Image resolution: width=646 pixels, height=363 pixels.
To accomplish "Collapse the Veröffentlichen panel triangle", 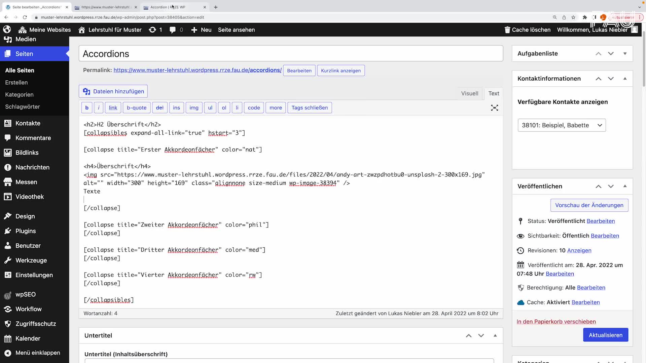I will coord(625,186).
